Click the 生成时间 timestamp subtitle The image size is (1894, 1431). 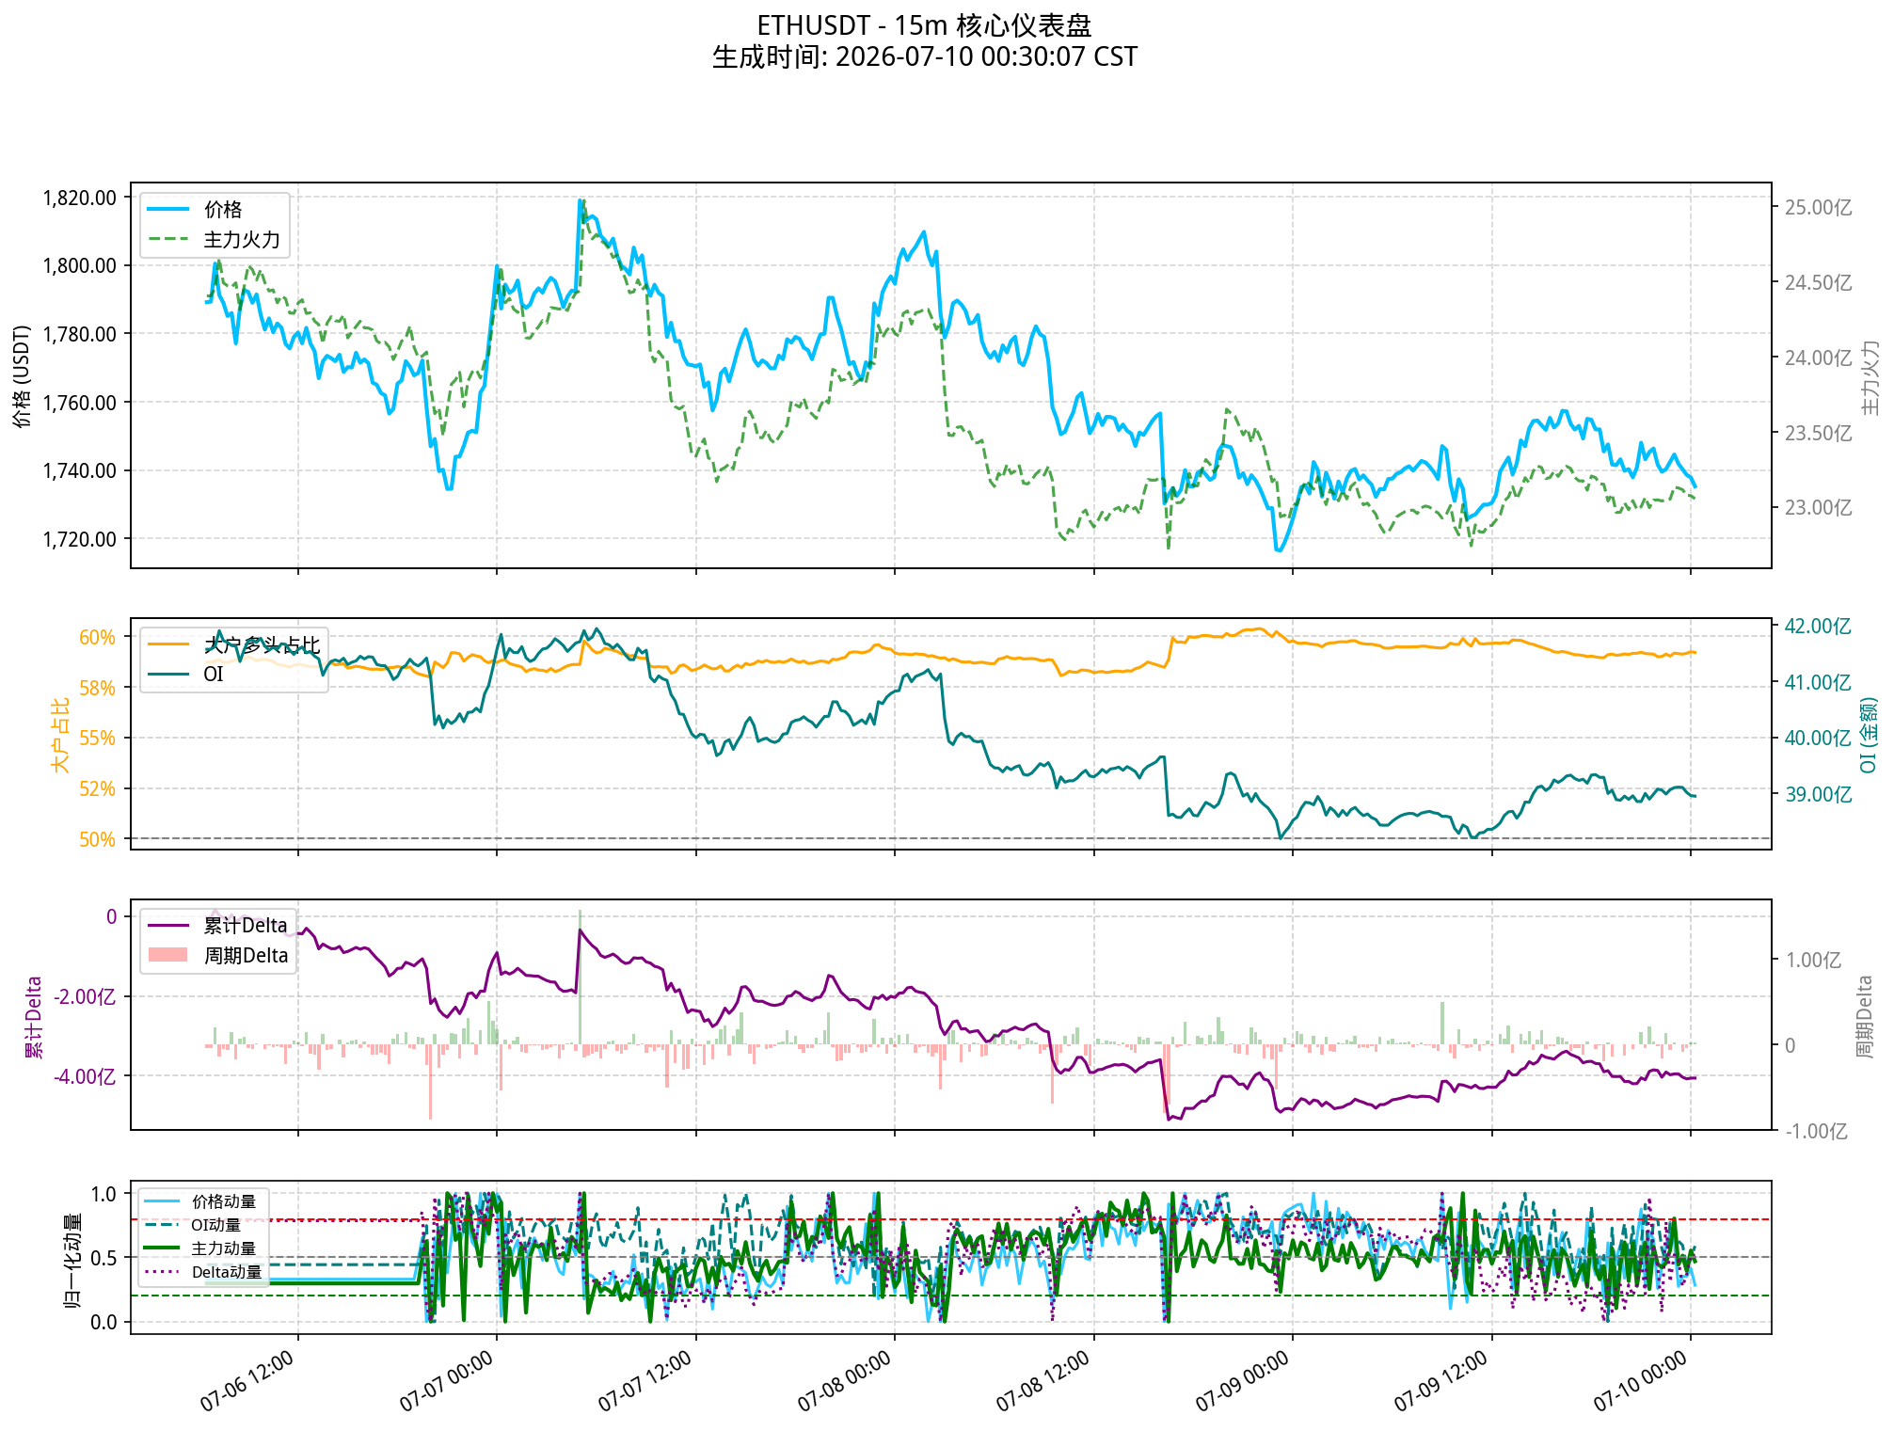(x=924, y=56)
